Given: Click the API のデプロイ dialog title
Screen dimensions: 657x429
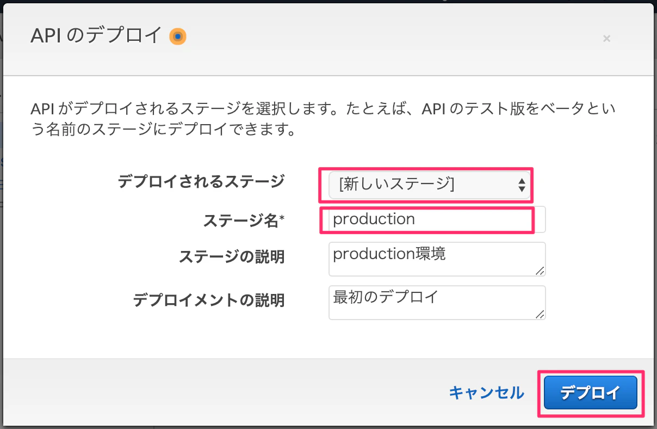Looking at the screenshot, I should [x=96, y=36].
